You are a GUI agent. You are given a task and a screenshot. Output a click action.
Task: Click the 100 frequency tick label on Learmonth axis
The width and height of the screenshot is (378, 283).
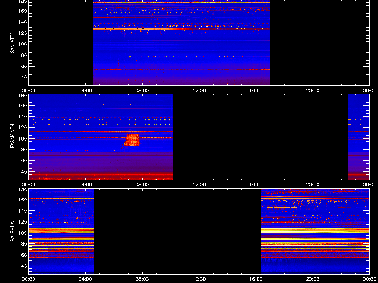click(x=23, y=139)
